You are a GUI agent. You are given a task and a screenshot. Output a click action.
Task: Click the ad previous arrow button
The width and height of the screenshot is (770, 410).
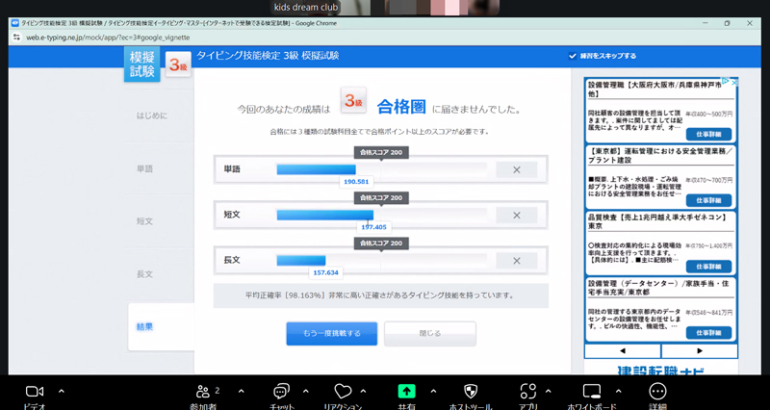coord(623,351)
